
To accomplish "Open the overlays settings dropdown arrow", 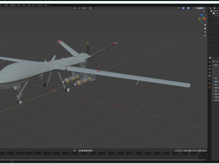I will pyautogui.click(x=191, y=8).
